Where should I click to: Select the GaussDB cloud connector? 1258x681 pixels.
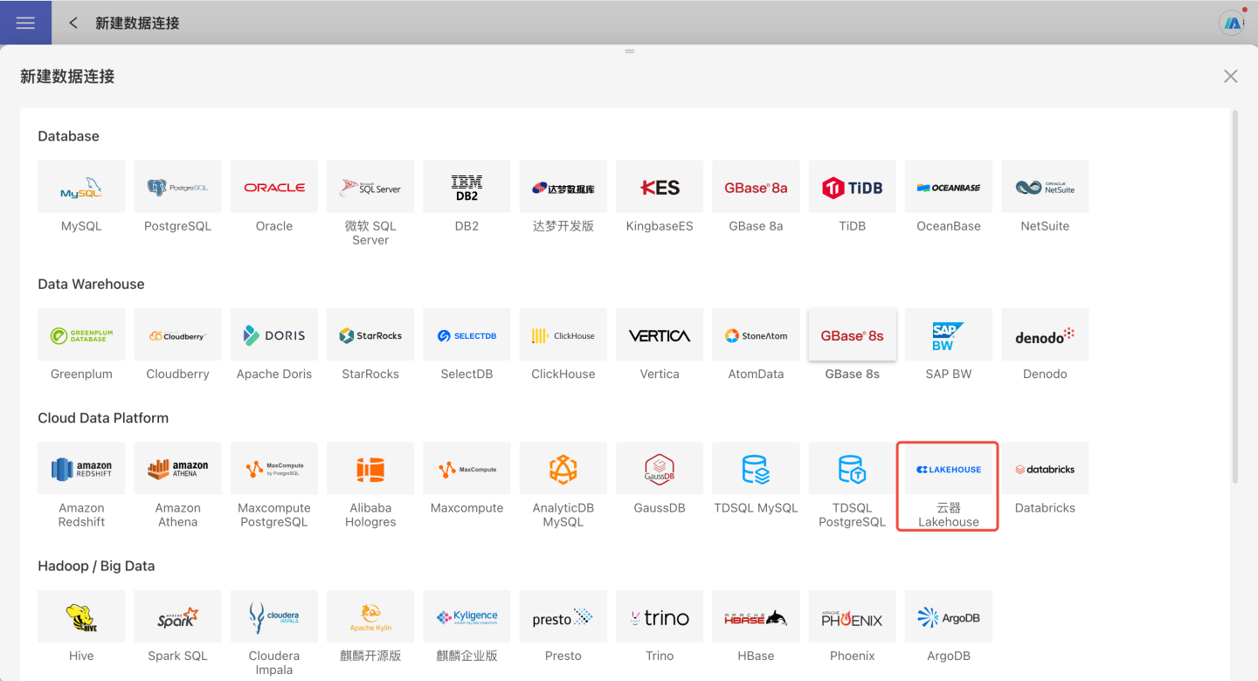pos(660,470)
